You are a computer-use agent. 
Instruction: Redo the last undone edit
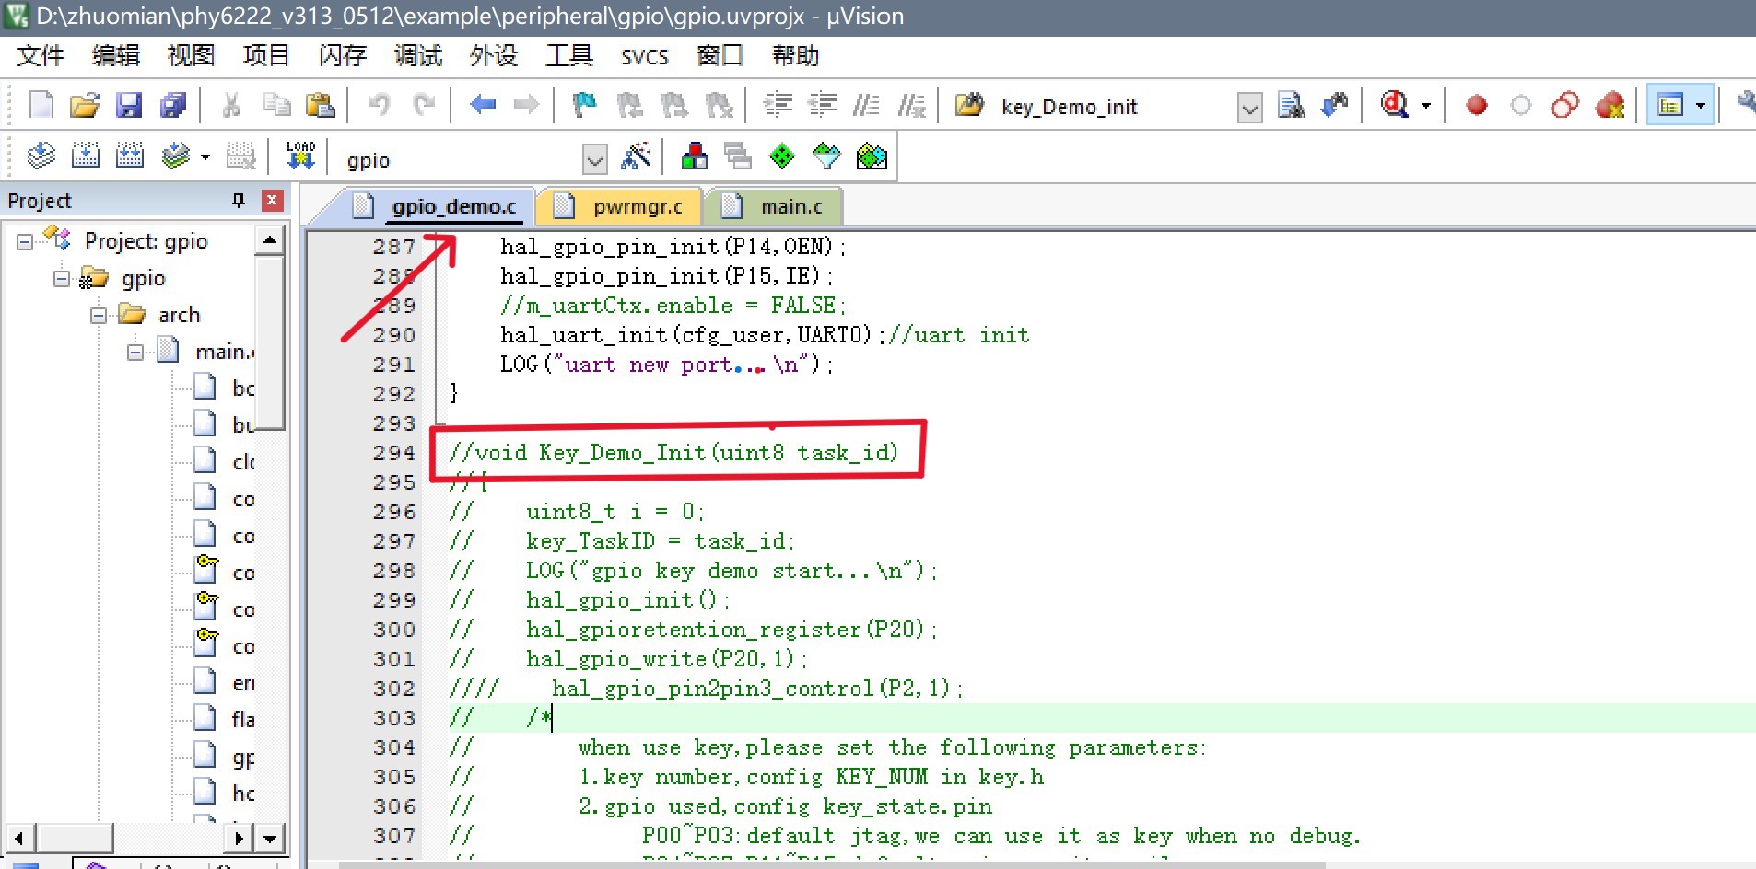424,105
